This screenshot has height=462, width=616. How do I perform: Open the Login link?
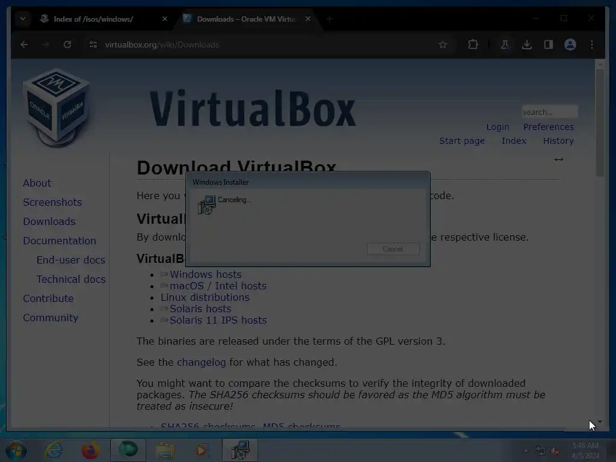pos(497,127)
